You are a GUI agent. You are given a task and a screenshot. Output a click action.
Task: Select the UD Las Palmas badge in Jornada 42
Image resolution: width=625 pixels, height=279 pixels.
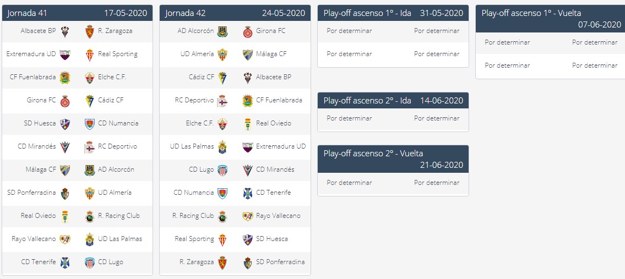[x=222, y=147]
